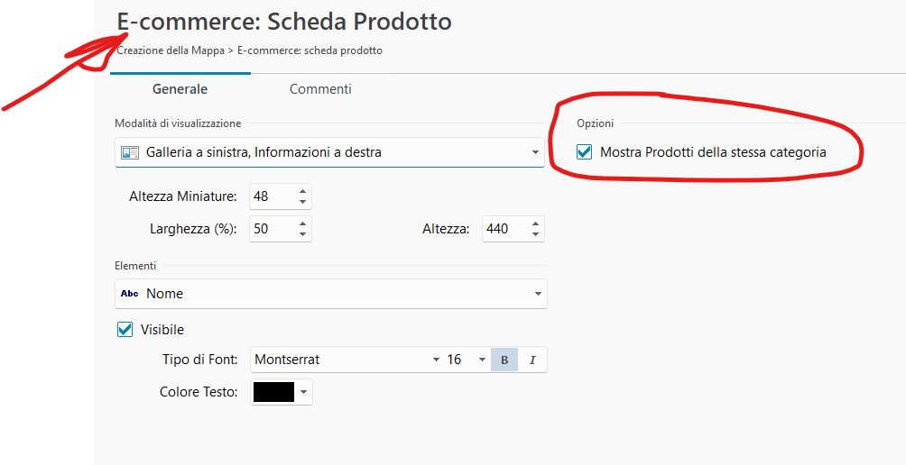
Task: Increase Altezza 440 value with up arrow
Action: (x=536, y=223)
